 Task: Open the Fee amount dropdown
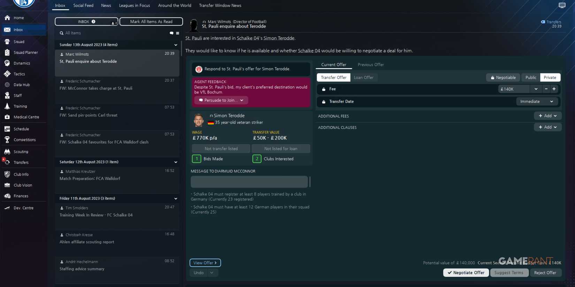[x=536, y=89]
